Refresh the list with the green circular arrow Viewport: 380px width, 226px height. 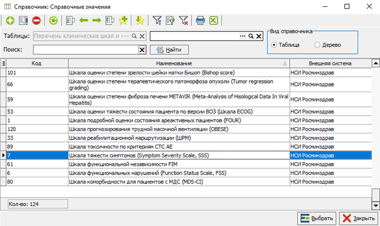(53, 21)
